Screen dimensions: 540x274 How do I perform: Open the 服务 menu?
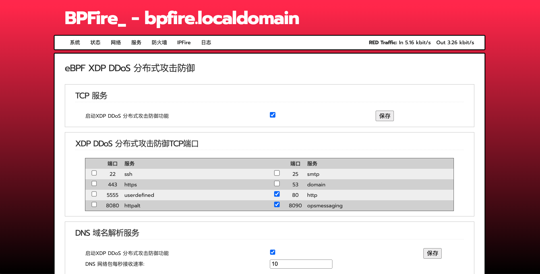click(x=136, y=43)
